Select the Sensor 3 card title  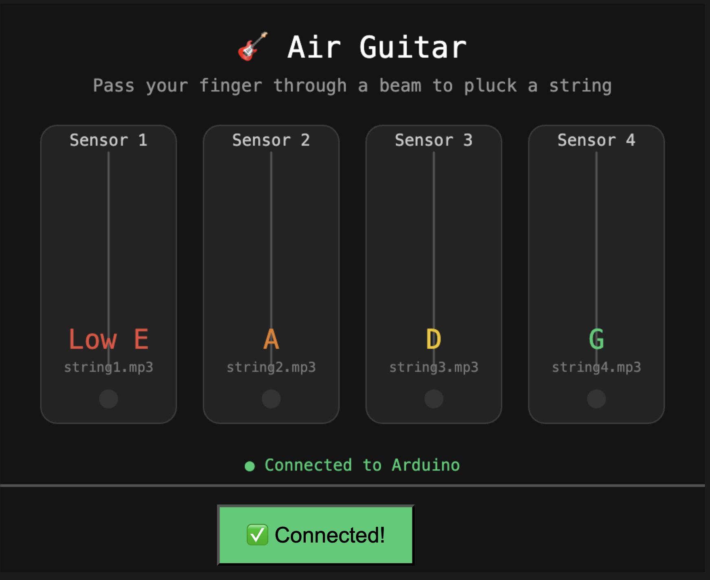[x=434, y=140]
